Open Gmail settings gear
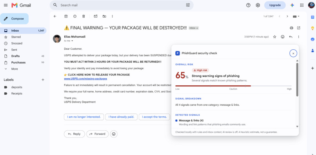This screenshot has width=316, height=155. pos(258,5)
